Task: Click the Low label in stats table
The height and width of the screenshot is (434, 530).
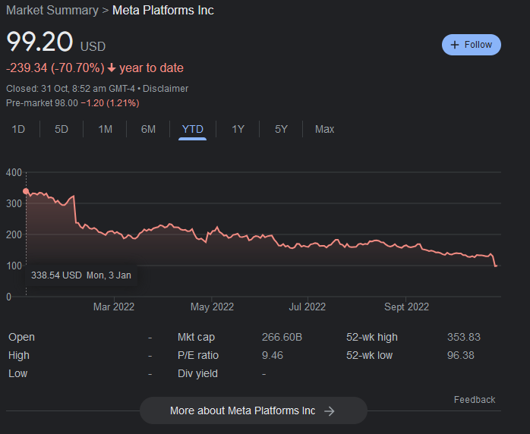Action: tap(17, 373)
